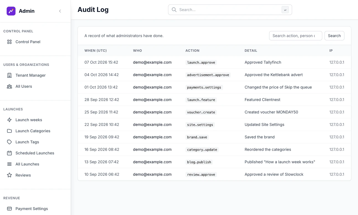Focus the top Search... field
This screenshot has height=215, width=358.
230,10
